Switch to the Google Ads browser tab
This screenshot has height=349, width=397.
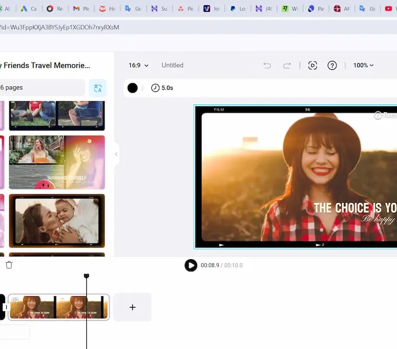[x=28, y=9]
